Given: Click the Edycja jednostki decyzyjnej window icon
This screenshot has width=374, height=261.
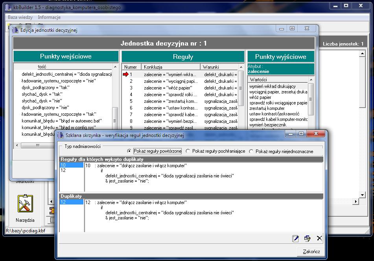Looking at the screenshot, I should click(x=15, y=30).
